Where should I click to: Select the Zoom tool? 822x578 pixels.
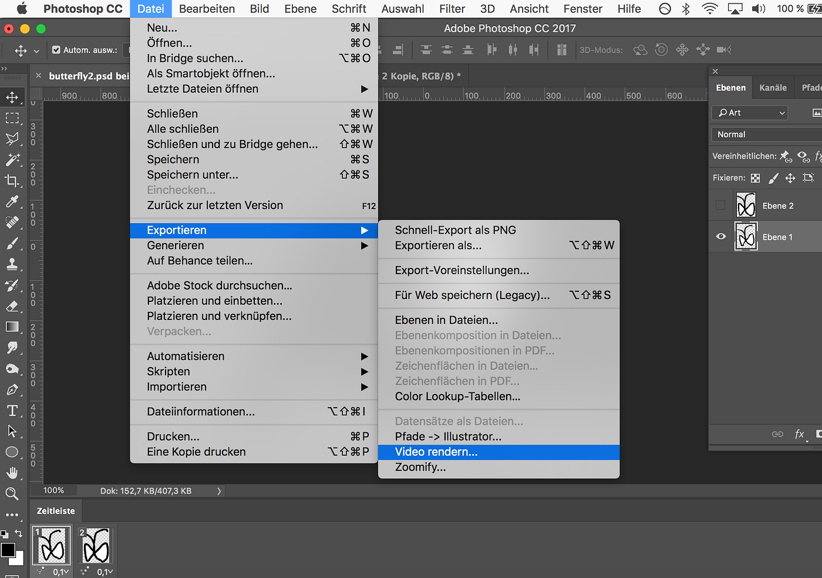click(12, 493)
